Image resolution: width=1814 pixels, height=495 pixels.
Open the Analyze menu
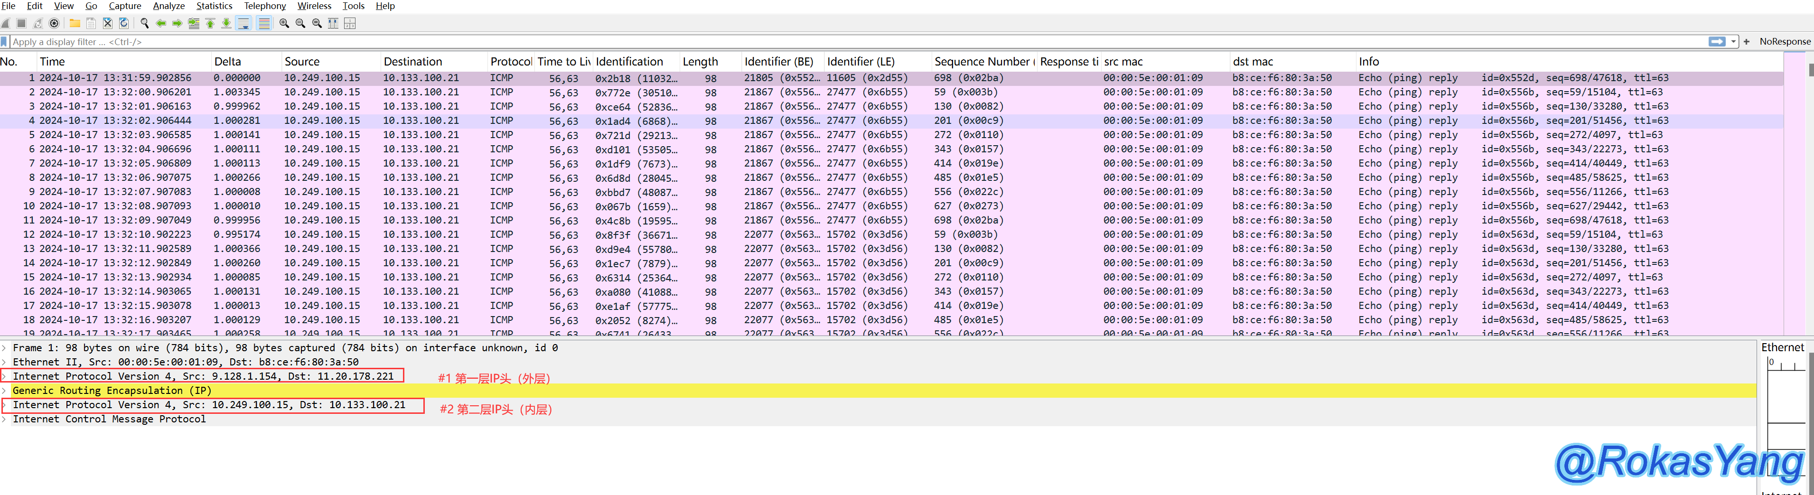(x=168, y=6)
